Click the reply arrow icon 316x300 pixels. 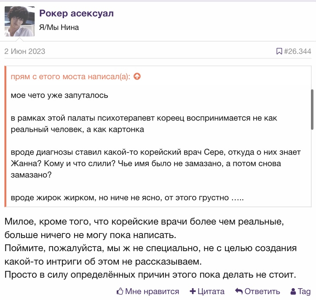click(x=238, y=291)
